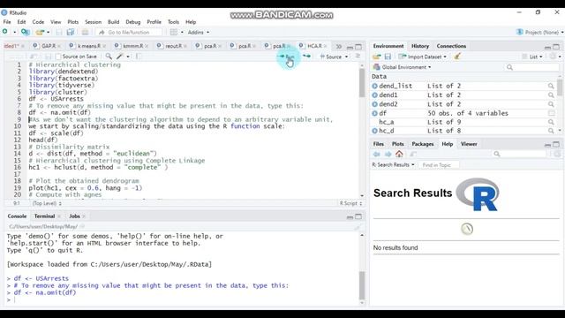Click the compile report notebook icon
Viewport: 565px width, 318px height.
(139, 57)
